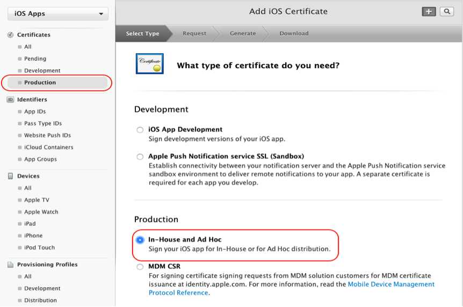This screenshot has width=463, height=307.
Task: Open Production certificates
Action: (57, 82)
